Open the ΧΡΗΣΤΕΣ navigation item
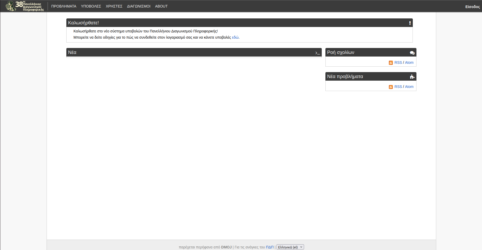Image resolution: width=482 pixels, height=250 pixels. 114,6
